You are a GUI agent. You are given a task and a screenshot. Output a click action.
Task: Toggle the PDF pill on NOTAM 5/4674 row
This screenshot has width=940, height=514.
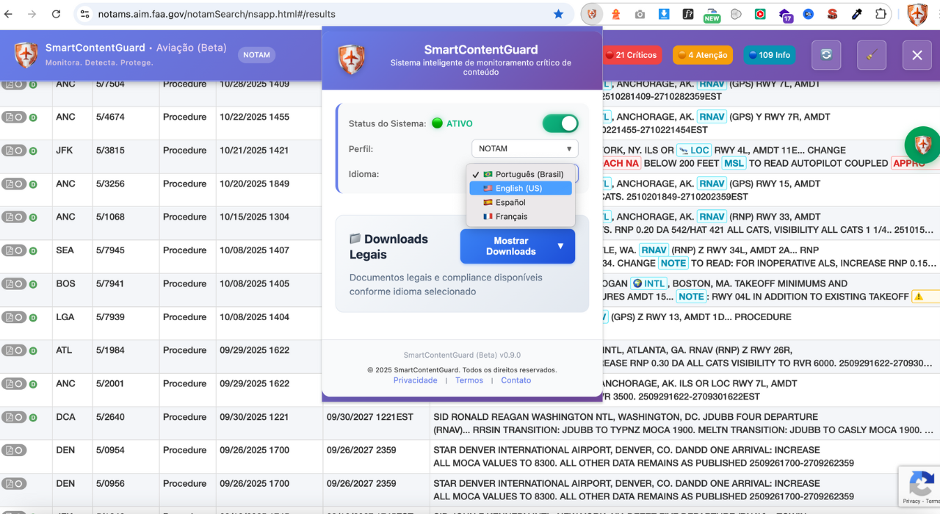coord(13,117)
